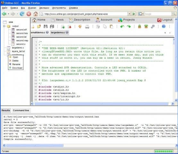This screenshot has height=154, width=178.
Task: Go to the Firefox home page icon
Action: (36, 14)
